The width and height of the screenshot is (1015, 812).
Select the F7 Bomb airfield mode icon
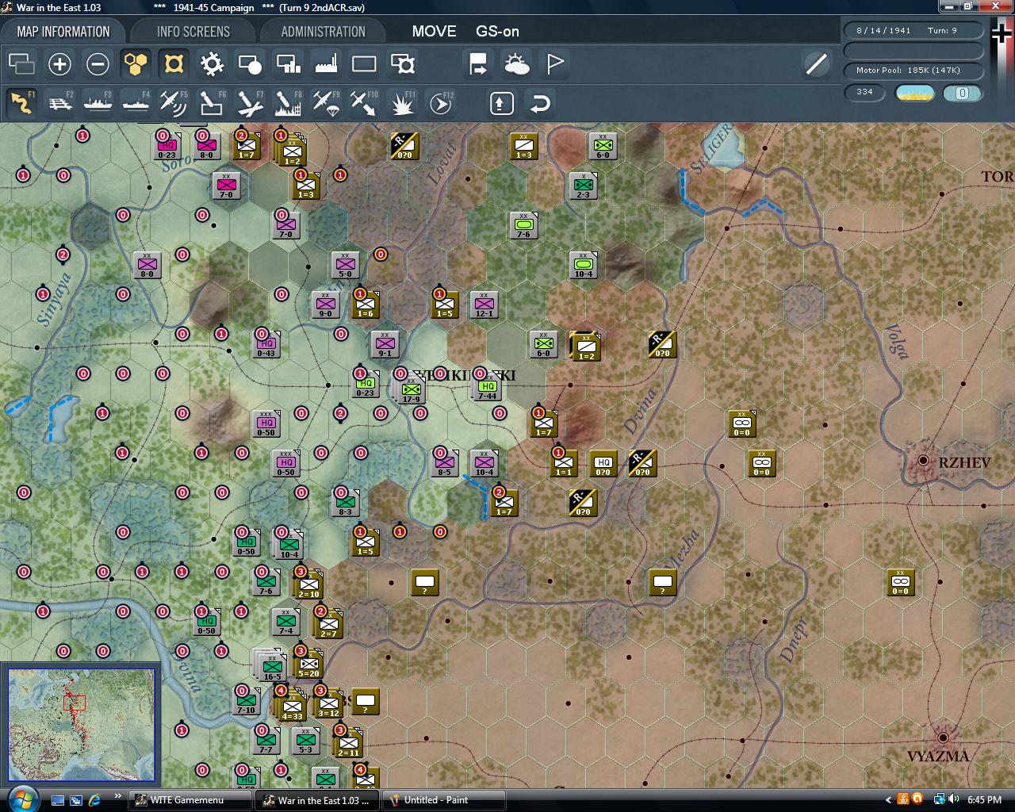pos(251,102)
